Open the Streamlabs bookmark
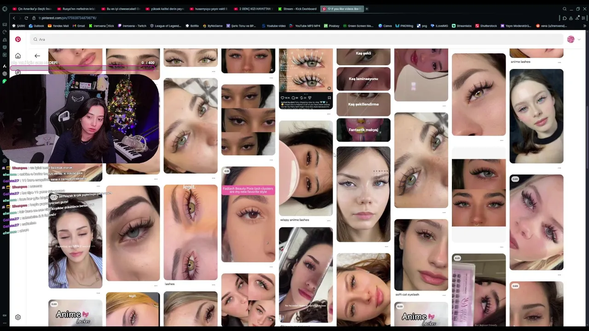 [x=462, y=26]
